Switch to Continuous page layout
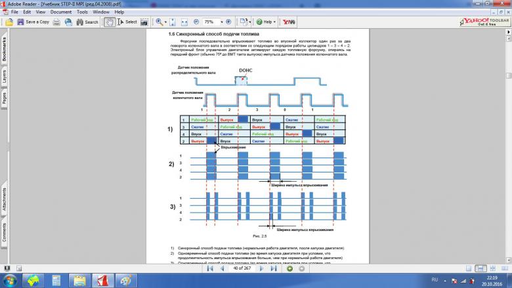 tap(480, 268)
